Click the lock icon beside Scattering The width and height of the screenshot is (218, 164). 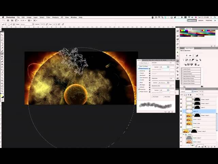pyautogui.click(x=150, y=71)
